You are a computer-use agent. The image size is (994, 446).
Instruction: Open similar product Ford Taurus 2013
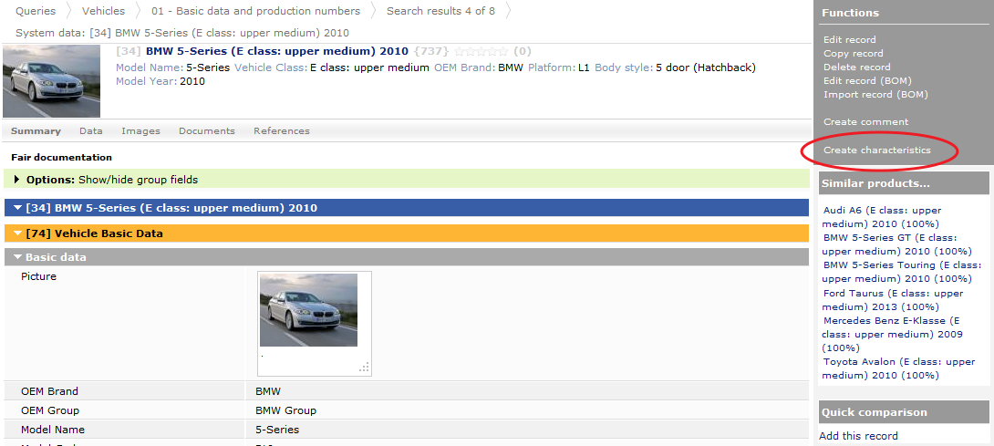click(x=893, y=300)
